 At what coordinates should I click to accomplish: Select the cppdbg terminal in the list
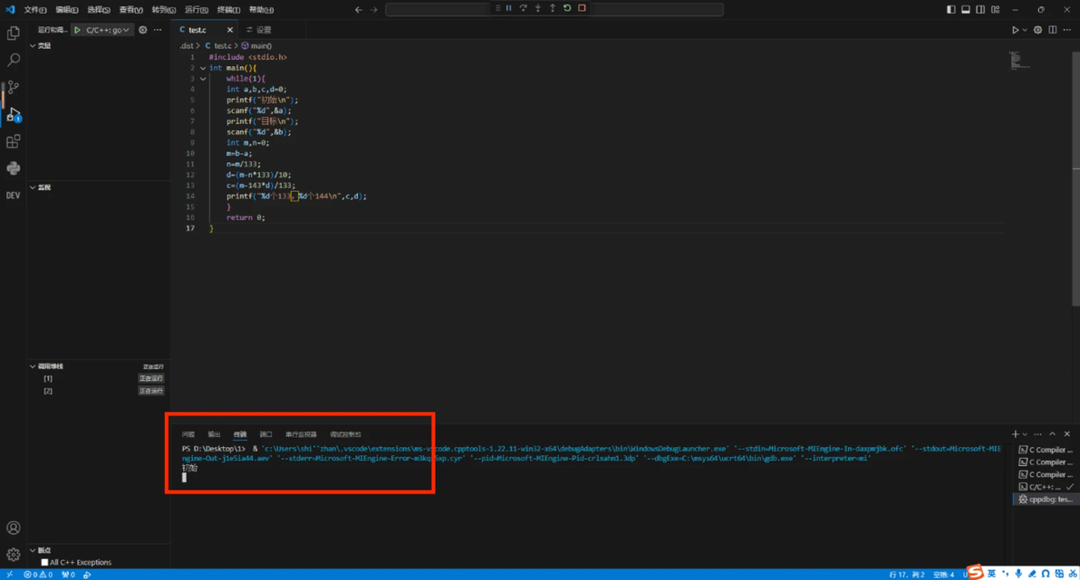(x=1045, y=499)
